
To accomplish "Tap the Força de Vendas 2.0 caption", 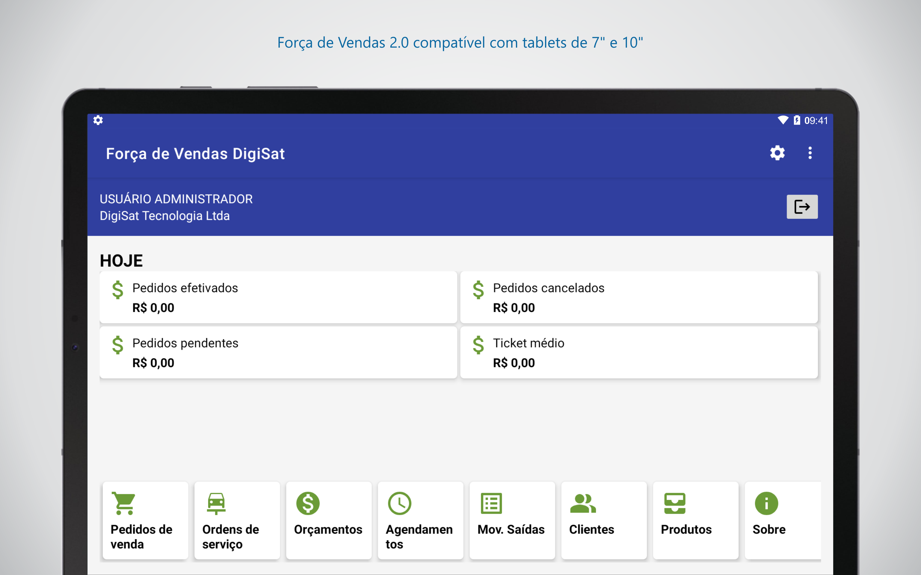I will 460,43.
